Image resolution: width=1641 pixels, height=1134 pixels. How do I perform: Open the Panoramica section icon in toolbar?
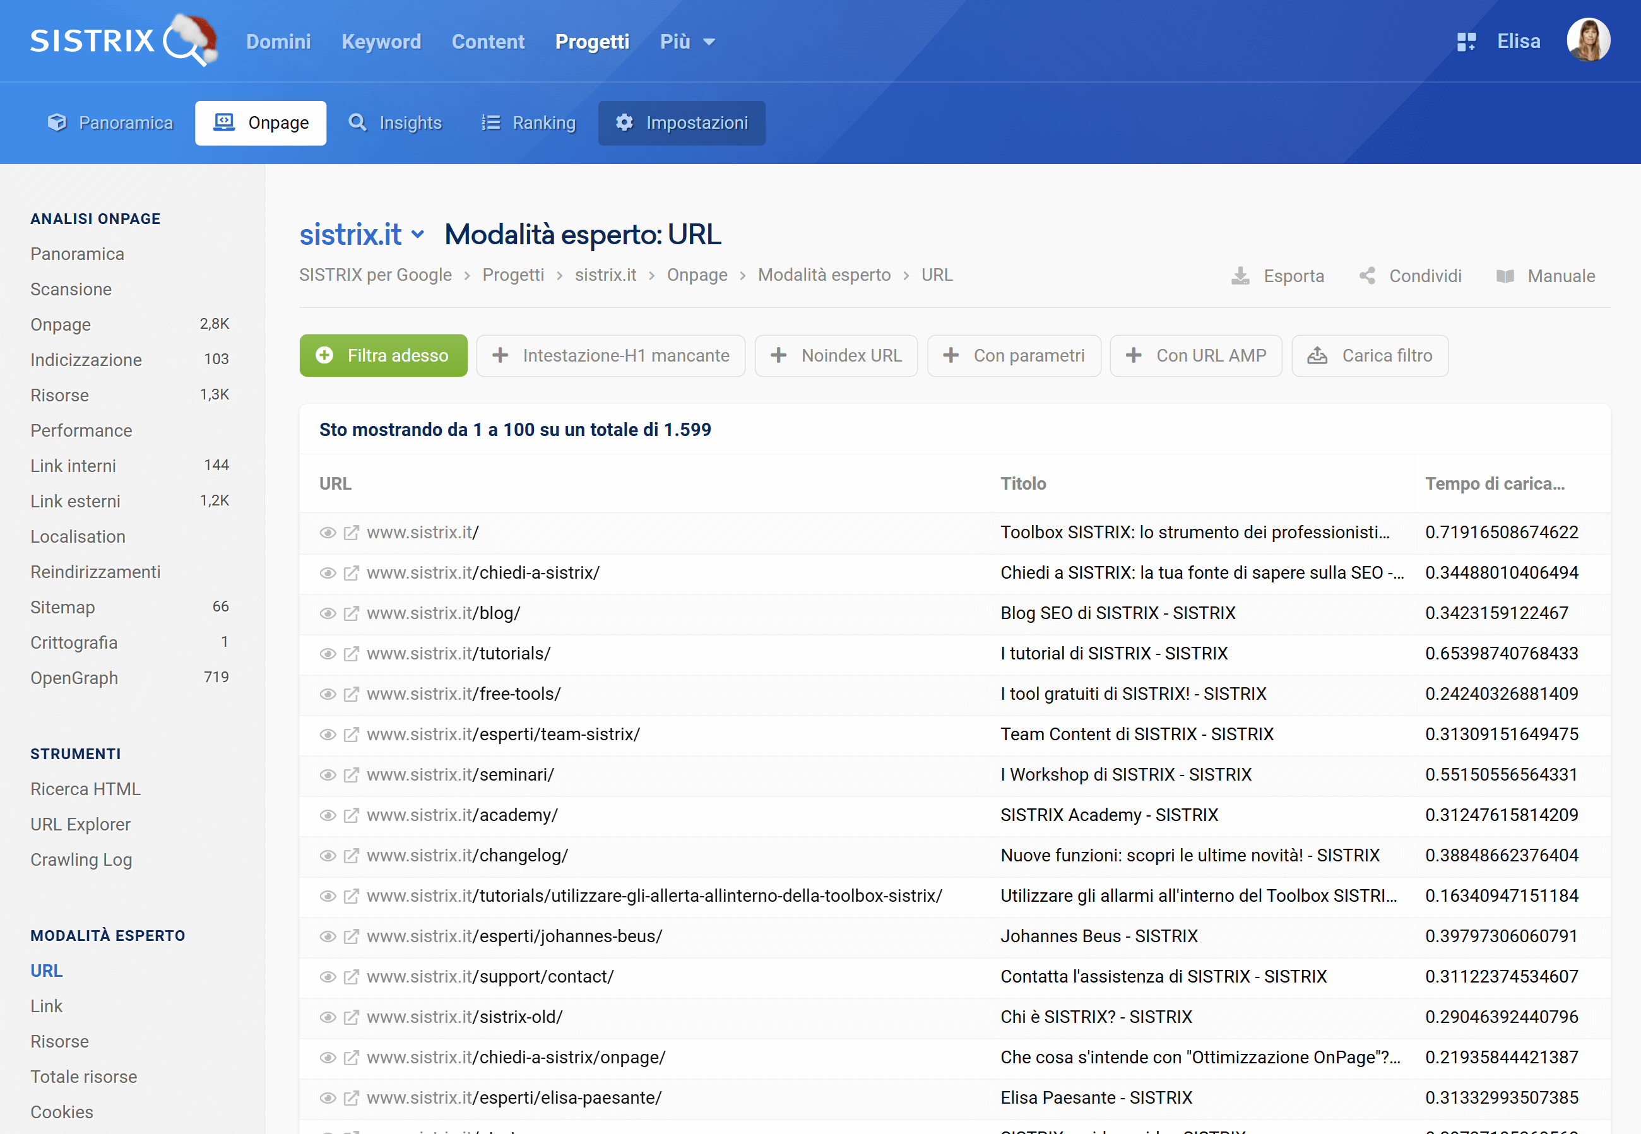pyautogui.click(x=58, y=122)
